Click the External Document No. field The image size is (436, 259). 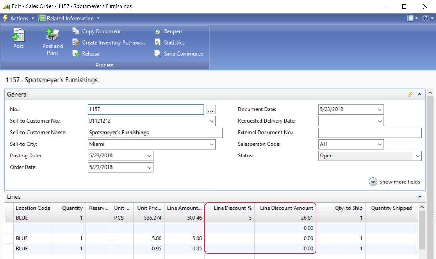[x=370, y=133]
